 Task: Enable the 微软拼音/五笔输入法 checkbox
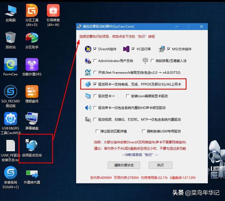pos(152,61)
